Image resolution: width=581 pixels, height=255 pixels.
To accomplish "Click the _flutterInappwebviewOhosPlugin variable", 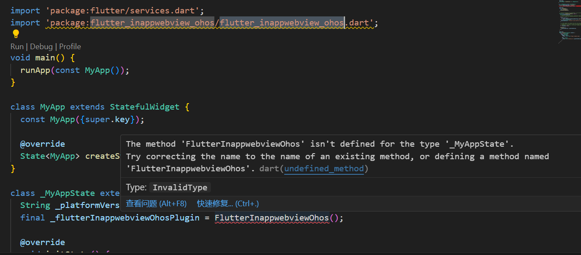I will pyautogui.click(x=125, y=218).
